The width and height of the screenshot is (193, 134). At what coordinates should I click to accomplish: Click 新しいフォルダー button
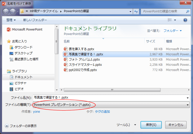click(35, 20)
